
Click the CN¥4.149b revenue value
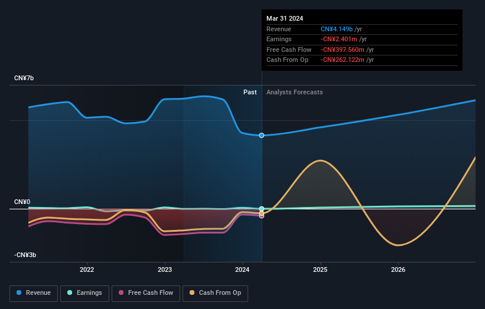(x=337, y=29)
